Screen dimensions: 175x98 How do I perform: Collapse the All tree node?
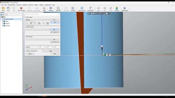1,17
